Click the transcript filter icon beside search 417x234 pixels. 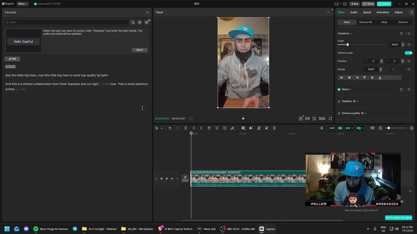point(133,22)
